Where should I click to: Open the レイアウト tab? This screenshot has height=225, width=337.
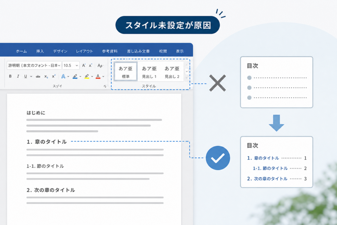tap(85, 51)
